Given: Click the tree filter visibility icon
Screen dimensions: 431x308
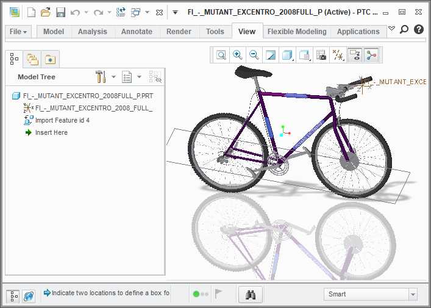Looking at the screenshot, I should [x=155, y=77].
